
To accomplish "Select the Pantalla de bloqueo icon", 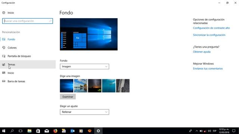I will (4, 56).
